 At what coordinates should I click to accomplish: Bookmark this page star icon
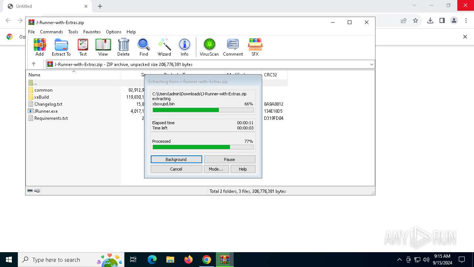[415, 20]
